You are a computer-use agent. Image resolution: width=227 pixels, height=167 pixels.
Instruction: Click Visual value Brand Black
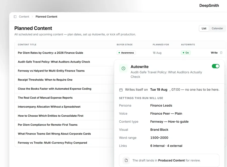tap(159, 130)
